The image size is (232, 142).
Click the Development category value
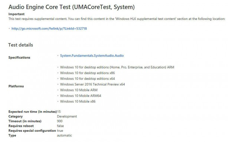coord(67,117)
